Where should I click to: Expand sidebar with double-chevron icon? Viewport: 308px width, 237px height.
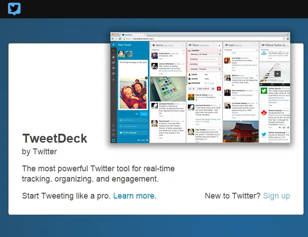click(114, 126)
